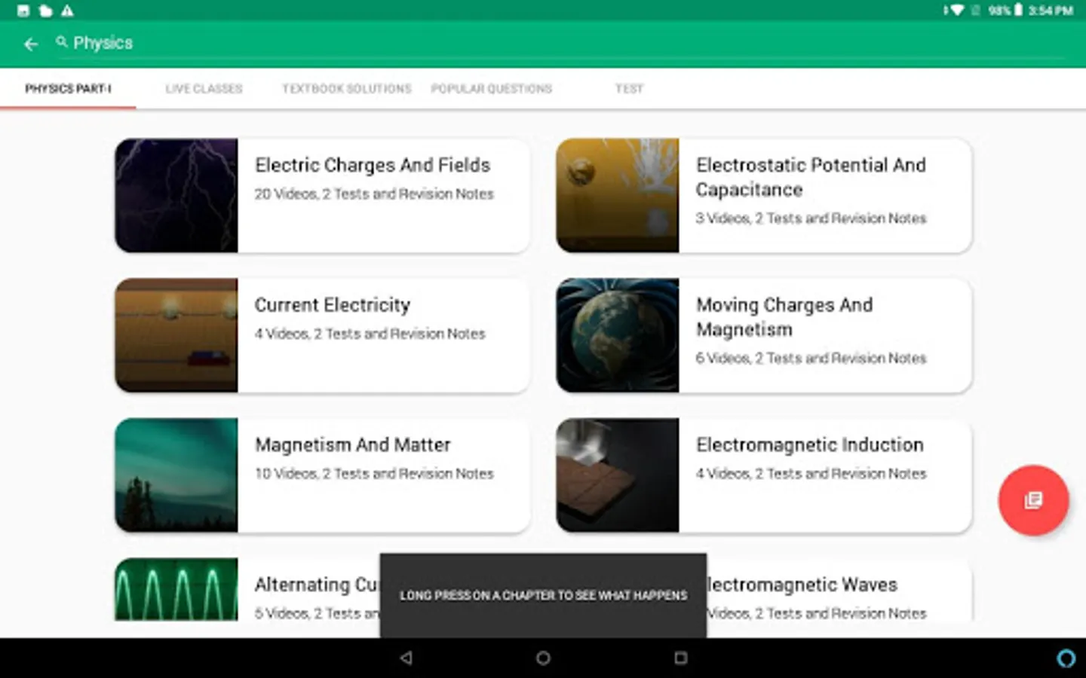Select the Physics Part-I tab

click(68, 89)
